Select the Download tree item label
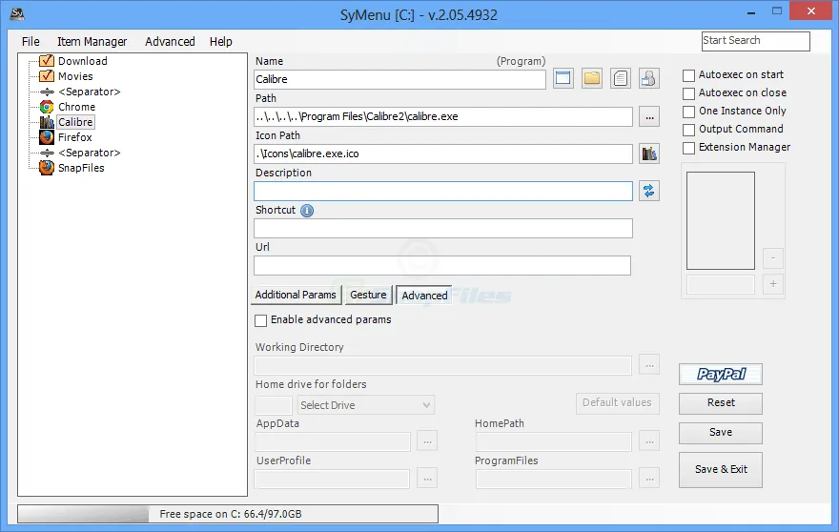 click(83, 61)
